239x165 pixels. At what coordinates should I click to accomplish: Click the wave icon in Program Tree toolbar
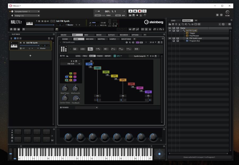[189, 24]
